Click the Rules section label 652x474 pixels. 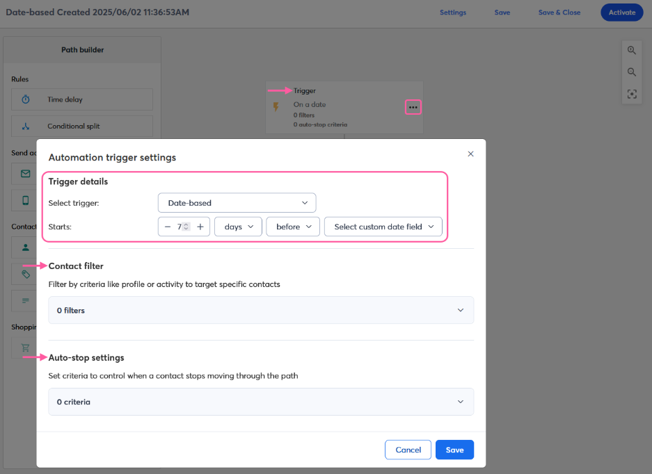20,79
